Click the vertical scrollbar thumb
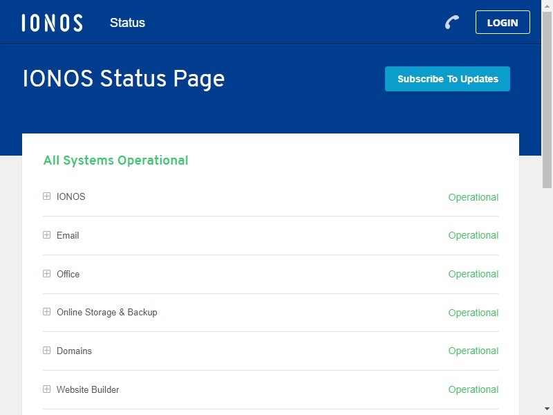Screen dimensions: 553x415 pos(547,99)
